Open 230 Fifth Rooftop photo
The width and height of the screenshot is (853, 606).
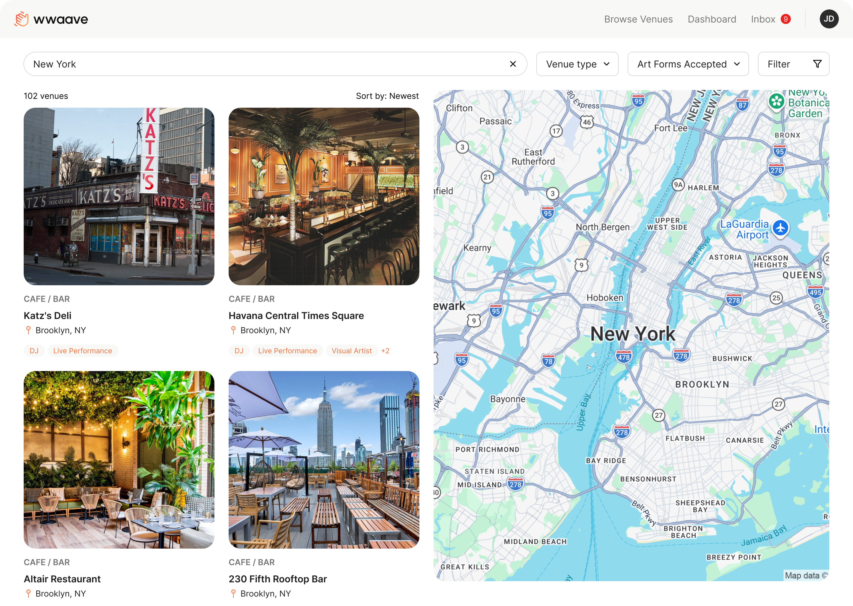point(324,459)
